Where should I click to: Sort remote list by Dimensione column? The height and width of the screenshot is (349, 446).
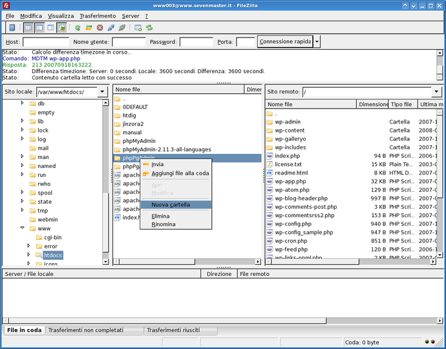pos(372,105)
